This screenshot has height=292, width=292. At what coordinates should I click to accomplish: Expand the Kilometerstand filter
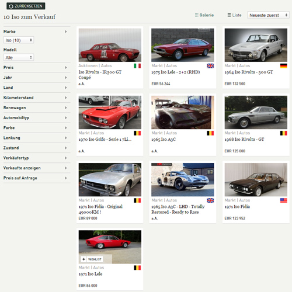37,98
